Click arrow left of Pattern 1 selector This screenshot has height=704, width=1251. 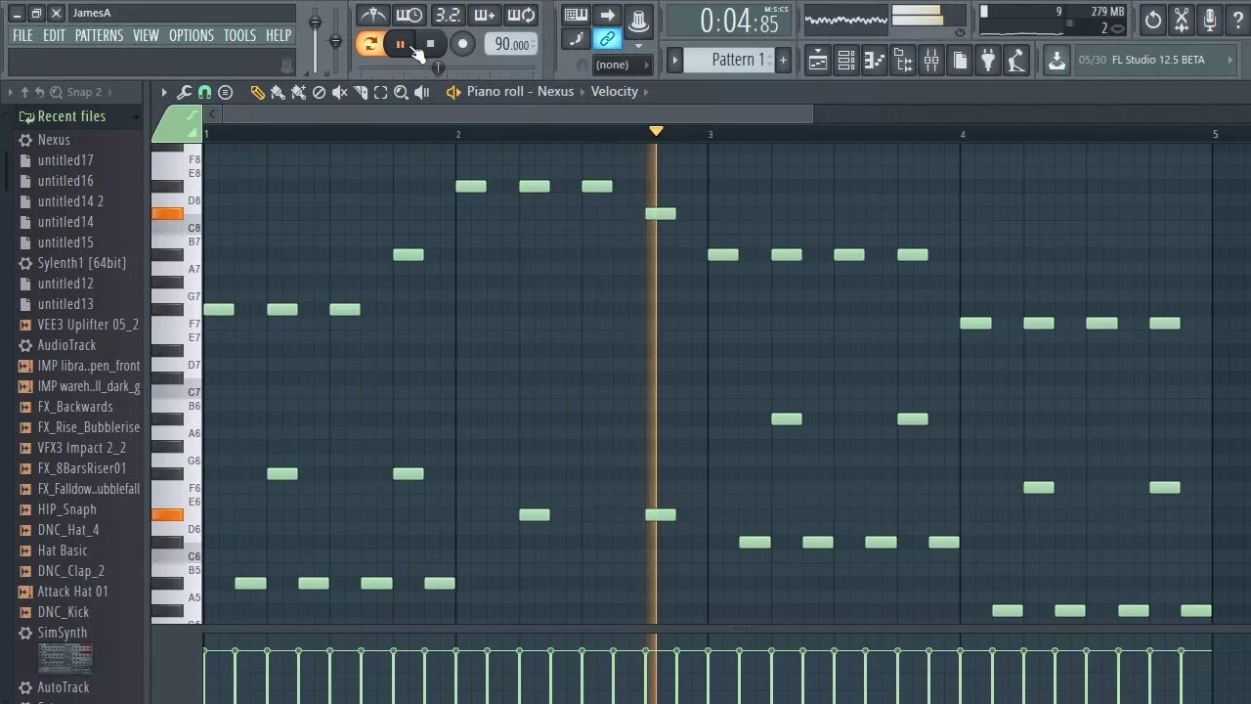[674, 60]
